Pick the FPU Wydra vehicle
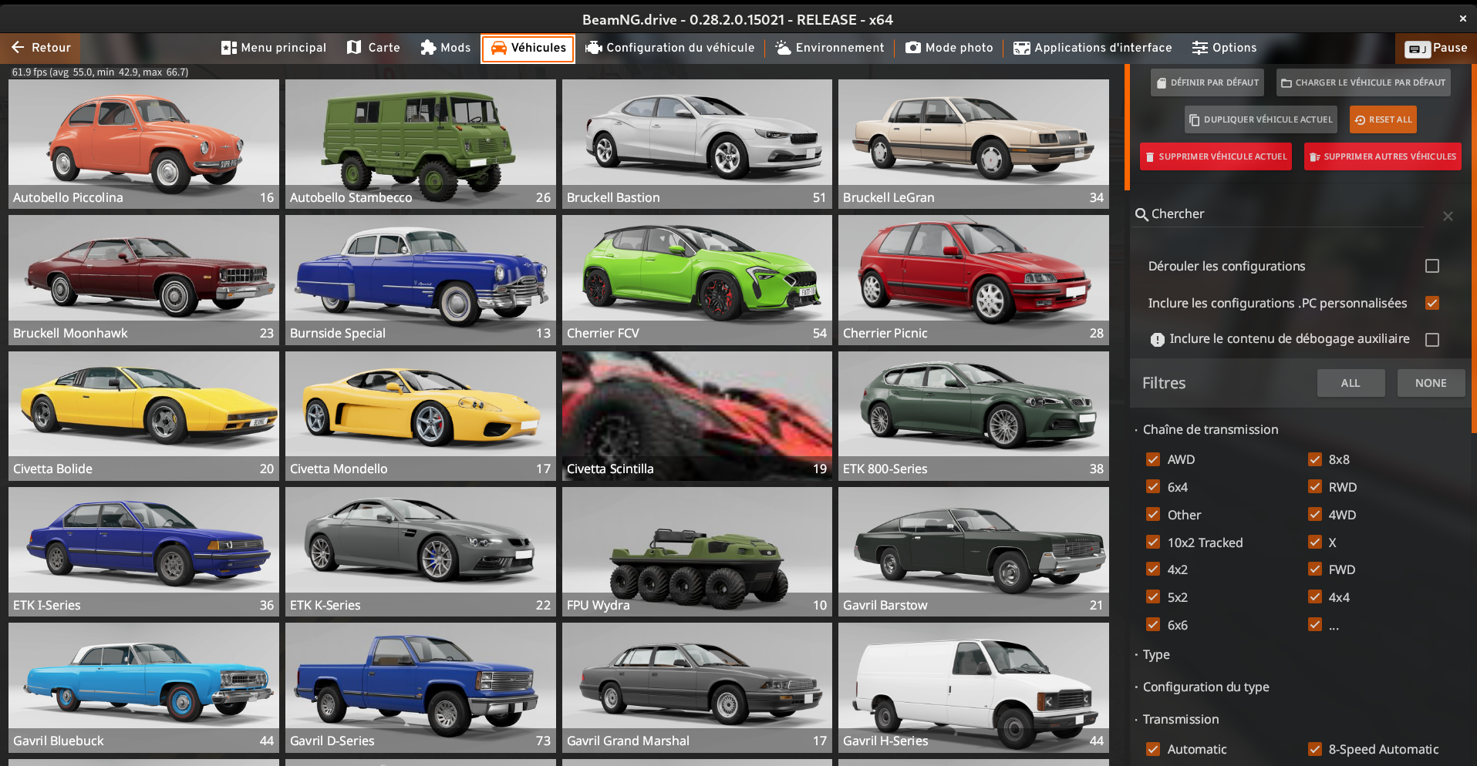Viewport: 1477px width, 766px height. coord(697,552)
